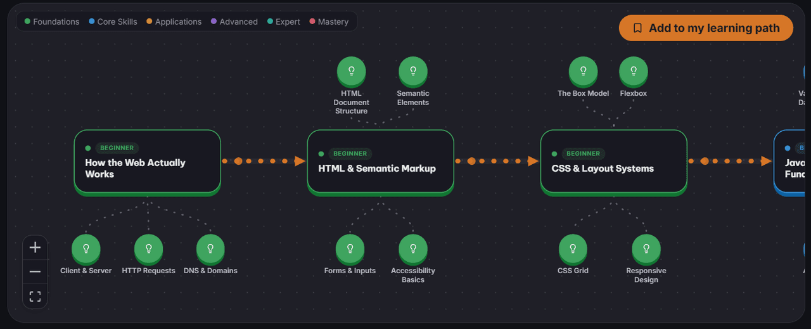Screen dimensions: 811x329
Task: Zoom out with the minus control
Action: (35, 271)
